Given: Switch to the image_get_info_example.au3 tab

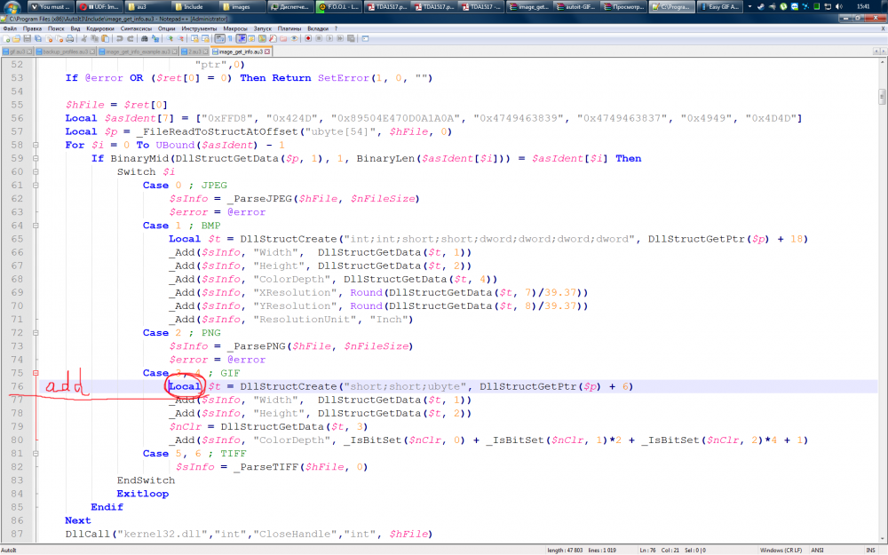Looking at the screenshot, I should click(x=139, y=52).
